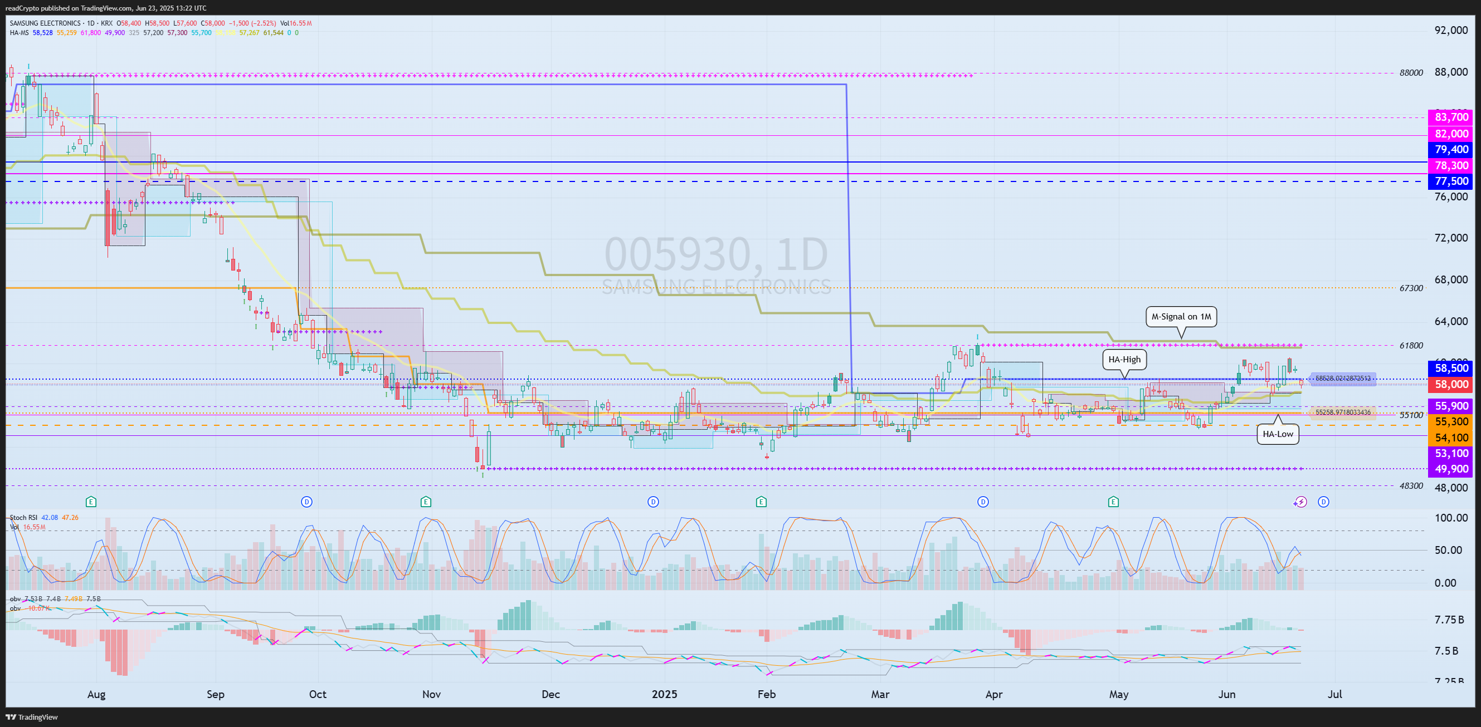Click the Aug label on time axis
The image size is (1481, 727).
[x=96, y=694]
